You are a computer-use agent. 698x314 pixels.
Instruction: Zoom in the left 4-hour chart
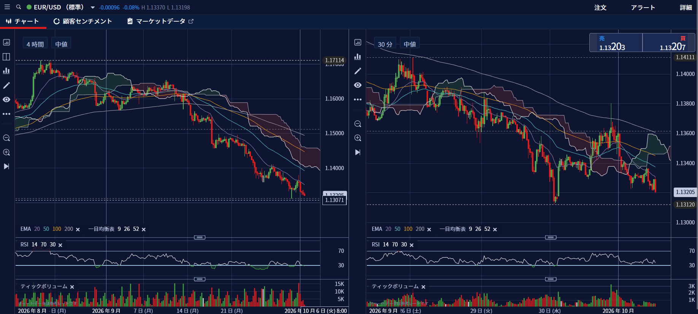6,152
